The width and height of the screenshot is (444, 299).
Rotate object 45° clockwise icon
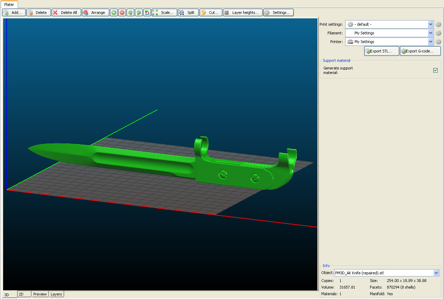[x=139, y=13]
